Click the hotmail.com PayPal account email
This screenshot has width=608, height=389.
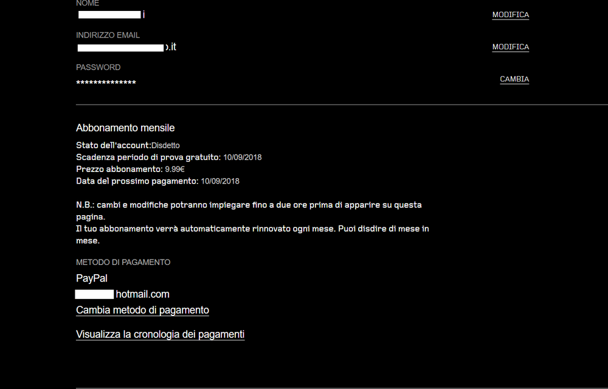coord(122,294)
